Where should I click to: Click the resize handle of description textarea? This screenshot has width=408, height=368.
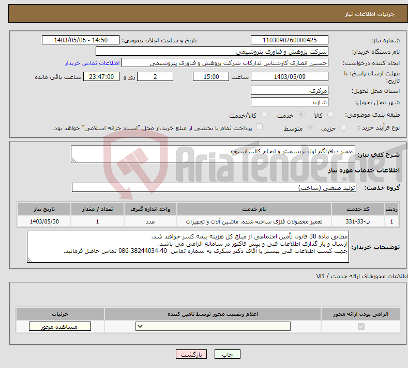coord(73,160)
